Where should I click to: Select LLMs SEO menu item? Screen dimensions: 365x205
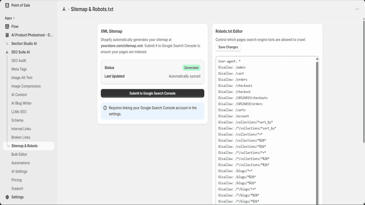(x=19, y=112)
